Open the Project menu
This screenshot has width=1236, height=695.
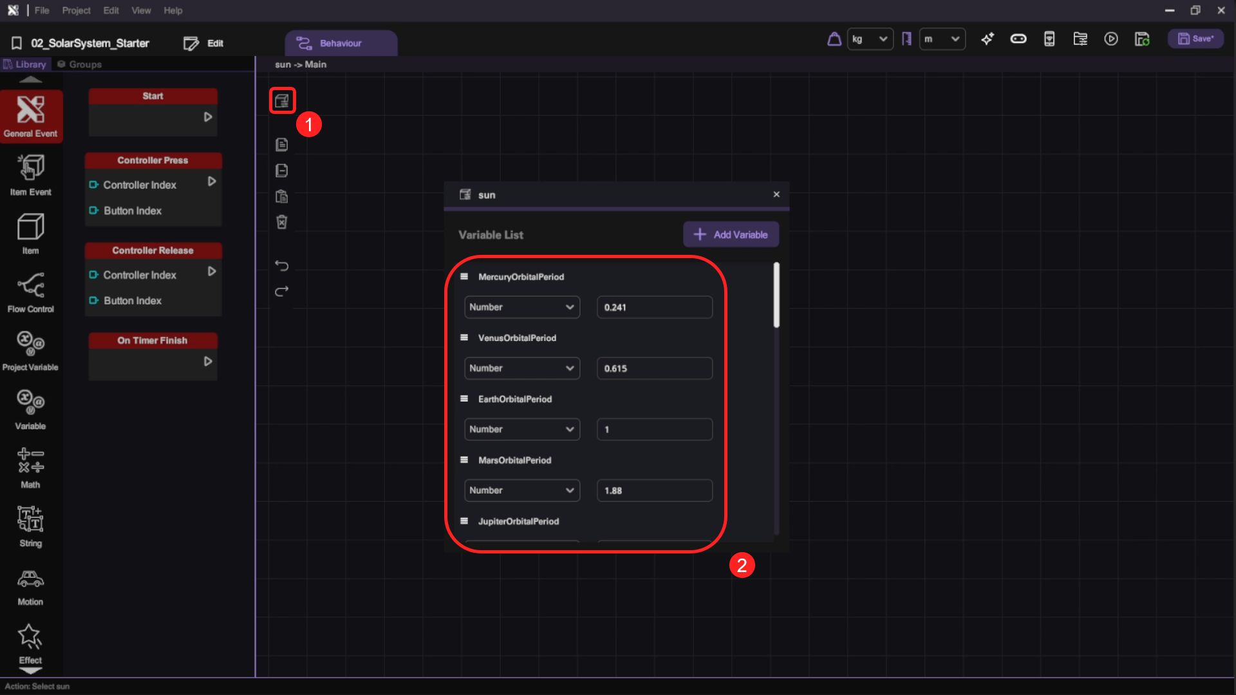coord(76,10)
